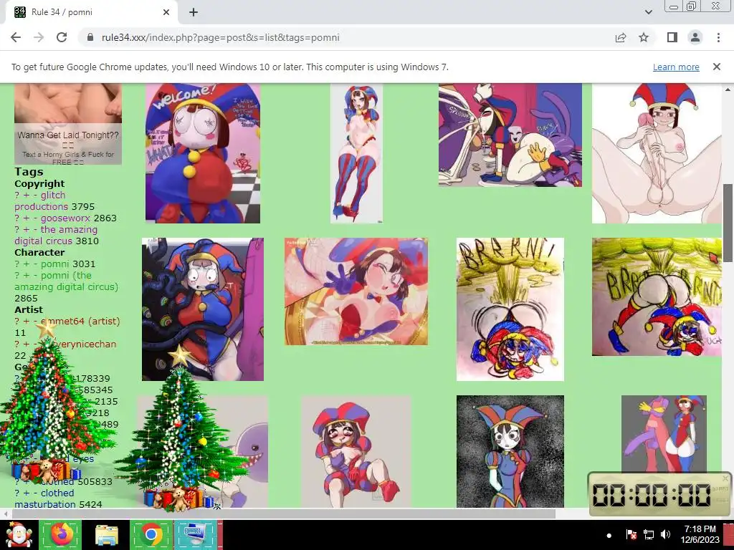Click the plus beside emmet64 (artist)
The width and height of the screenshot is (734, 550).
pos(27,321)
